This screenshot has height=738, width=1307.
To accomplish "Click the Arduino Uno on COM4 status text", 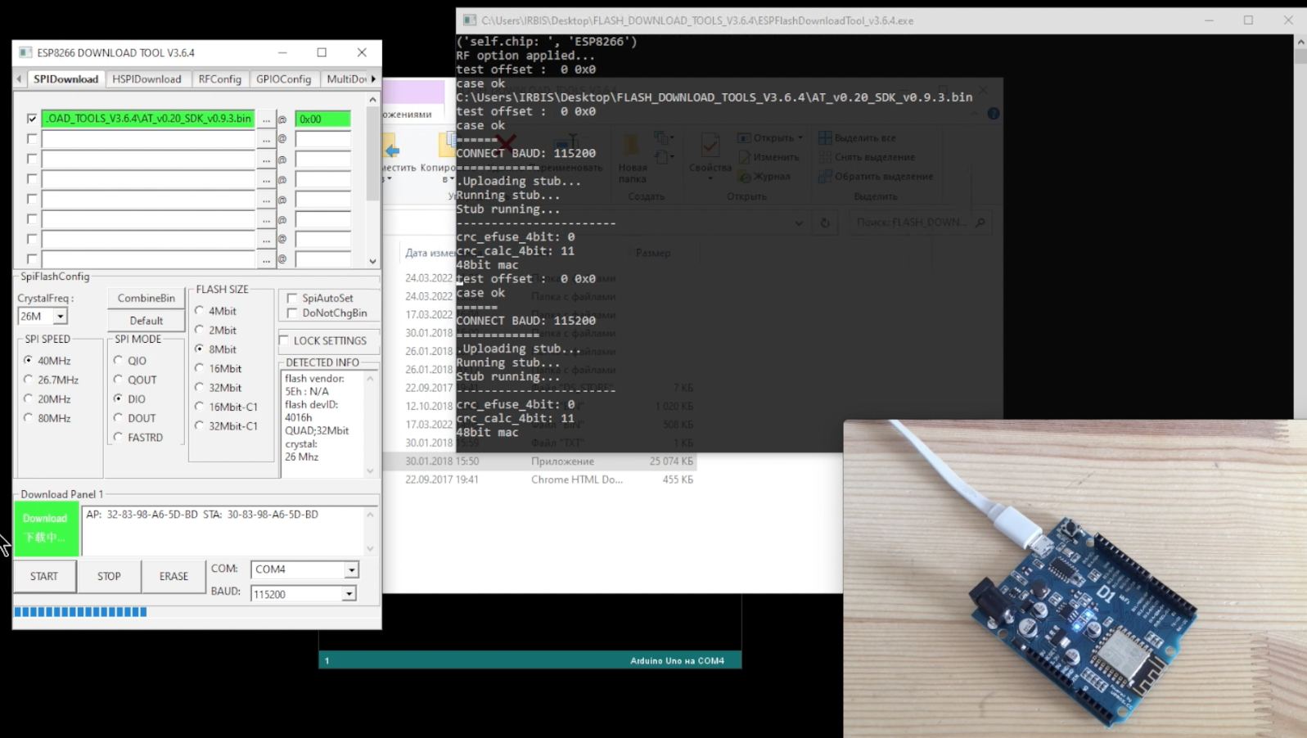I will point(677,661).
